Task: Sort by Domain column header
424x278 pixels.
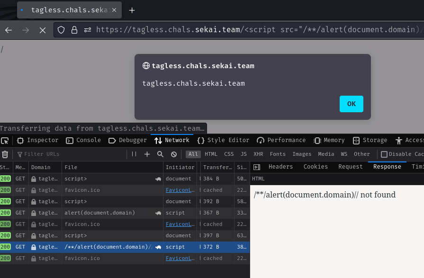Action: (45, 167)
